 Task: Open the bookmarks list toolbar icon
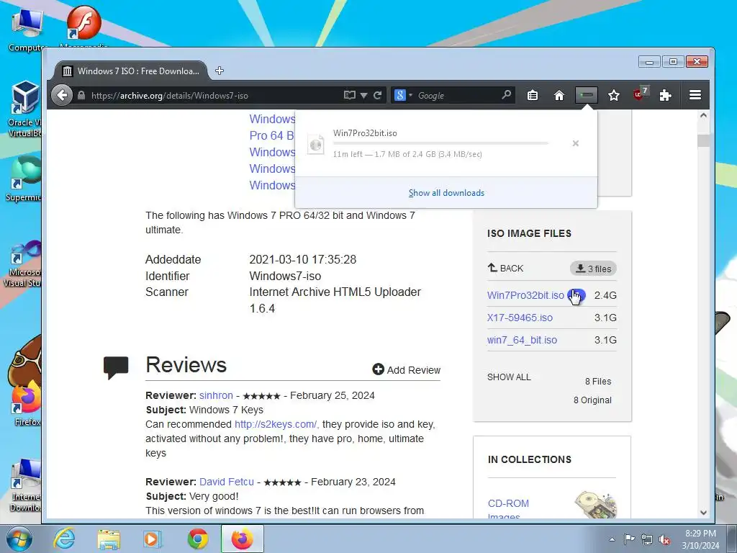[533, 96]
